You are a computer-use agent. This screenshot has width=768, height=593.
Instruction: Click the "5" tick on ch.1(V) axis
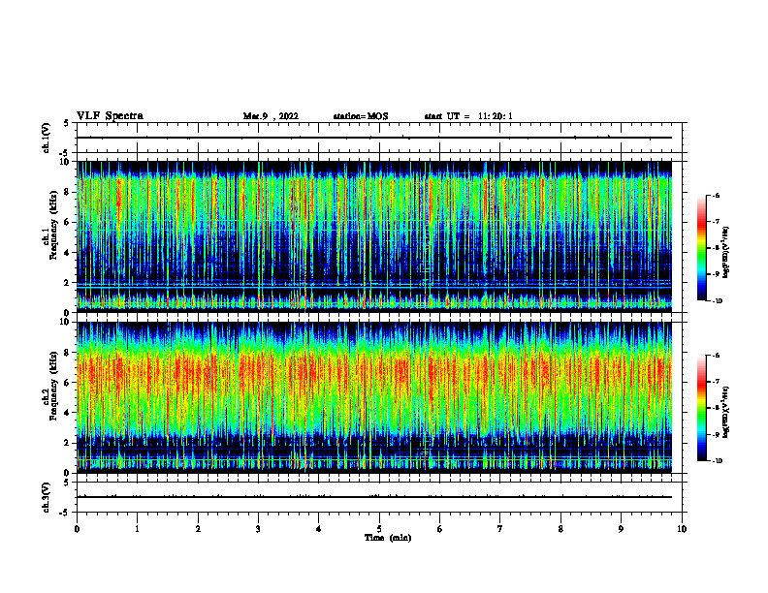(68, 123)
